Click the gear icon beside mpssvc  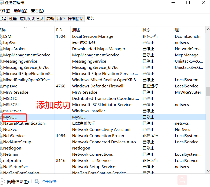tap(1, 86)
